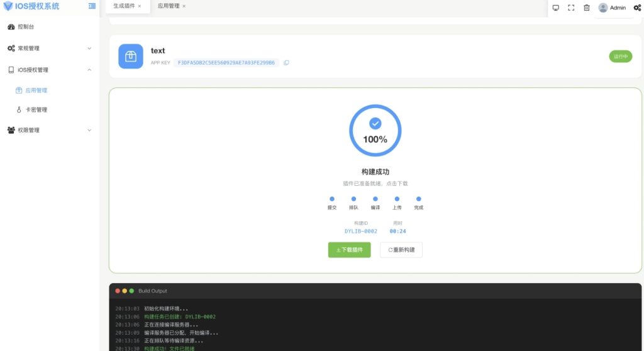Expand the 权限管理 menu
Viewport: 644px width, 351px height.
(x=49, y=130)
